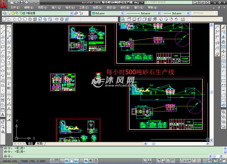Toggle Polar tracking in status bar
Image resolution: width=227 pixels, height=164 pixels.
(x=67, y=161)
